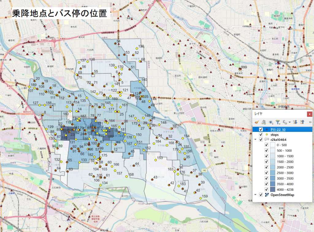Image resolution: width=314 pixels, height=232 pixels.
Task: Click the OpenStreetMap raster layer icon
Action: [x=266, y=195]
